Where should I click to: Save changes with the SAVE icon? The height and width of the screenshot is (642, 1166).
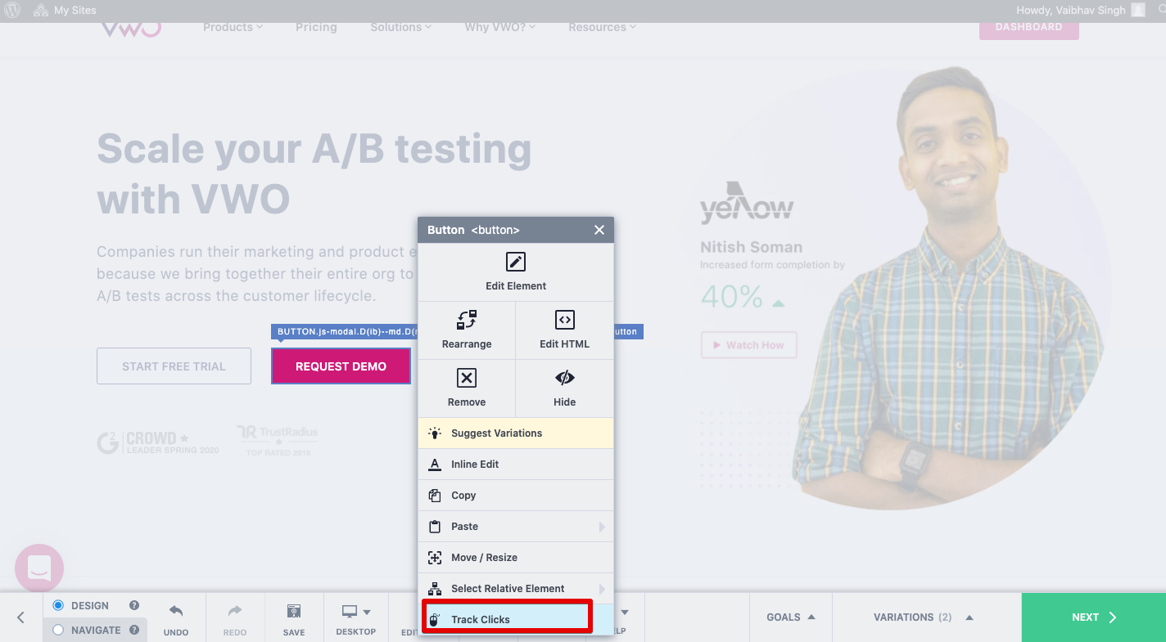click(294, 618)
